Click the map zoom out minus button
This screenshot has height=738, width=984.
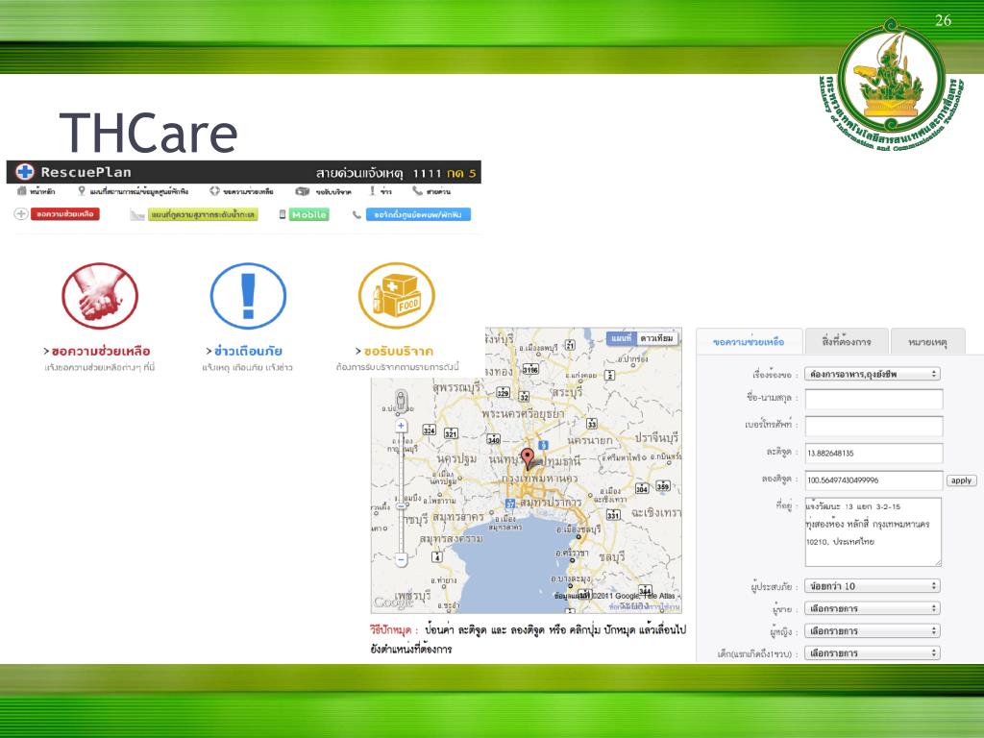point(401,559)
